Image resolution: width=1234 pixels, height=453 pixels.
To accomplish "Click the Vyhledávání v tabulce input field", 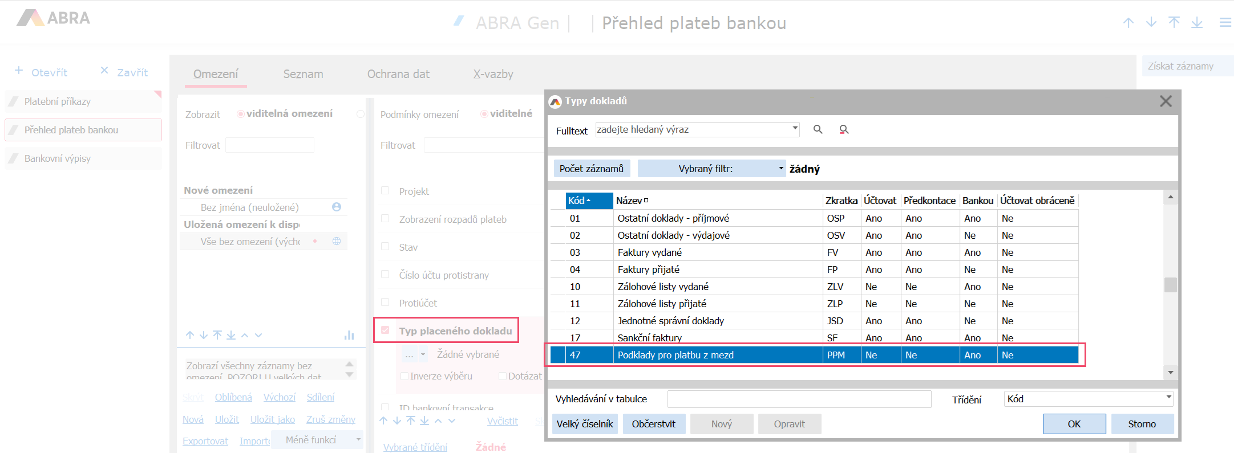I will [x=799, y=399].
